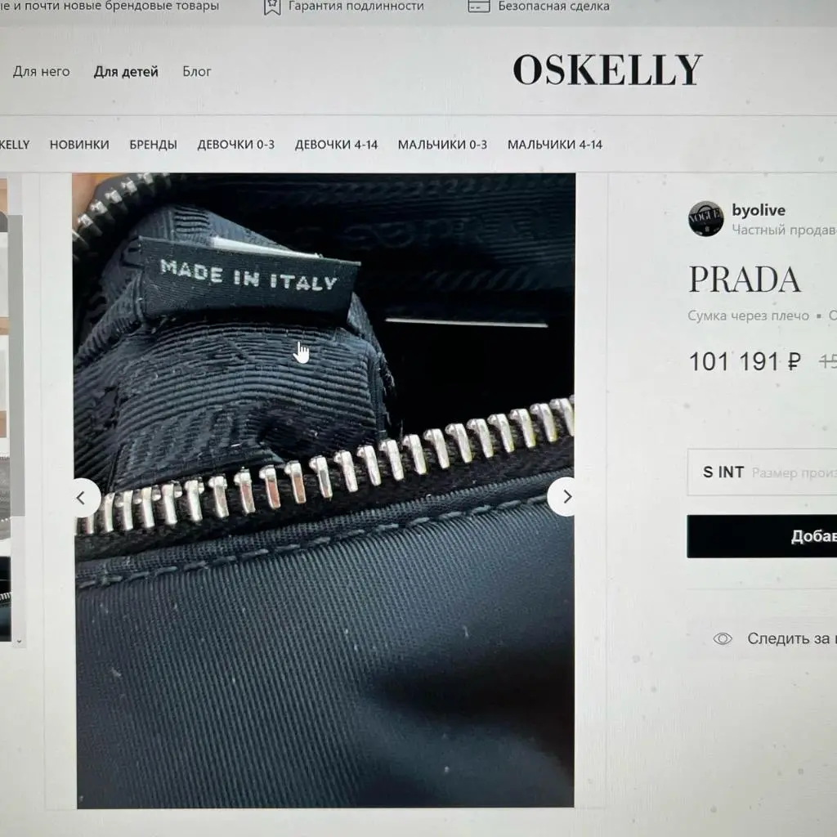
Task: Click the Сумка через плечо category link
Action: tap(749, 316)
